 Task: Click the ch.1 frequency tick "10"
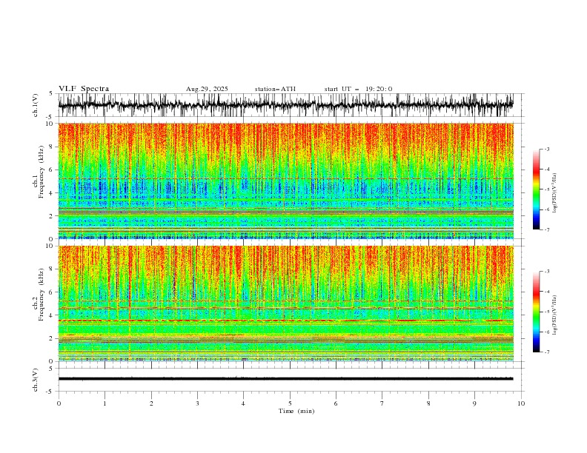(50, 124)
